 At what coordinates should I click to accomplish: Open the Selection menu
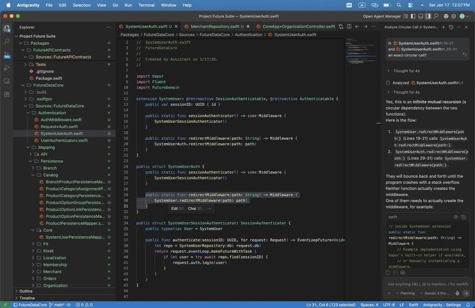(82, 5)
